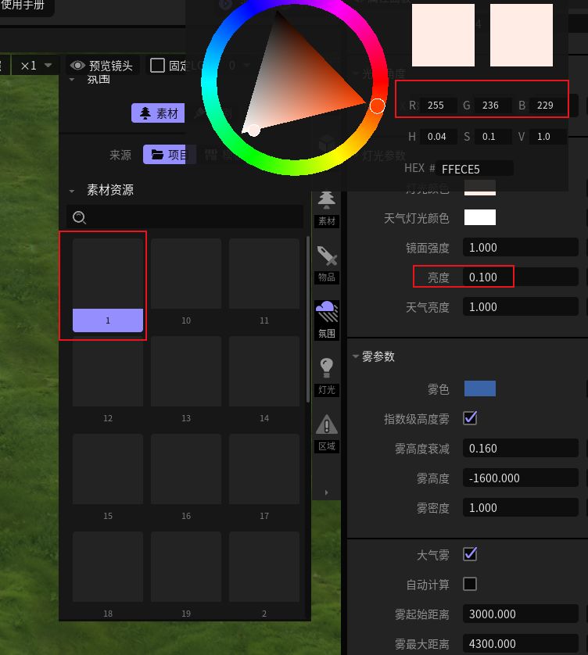Click the search magnifier icon in 素材资源

[x=80, y=217]
